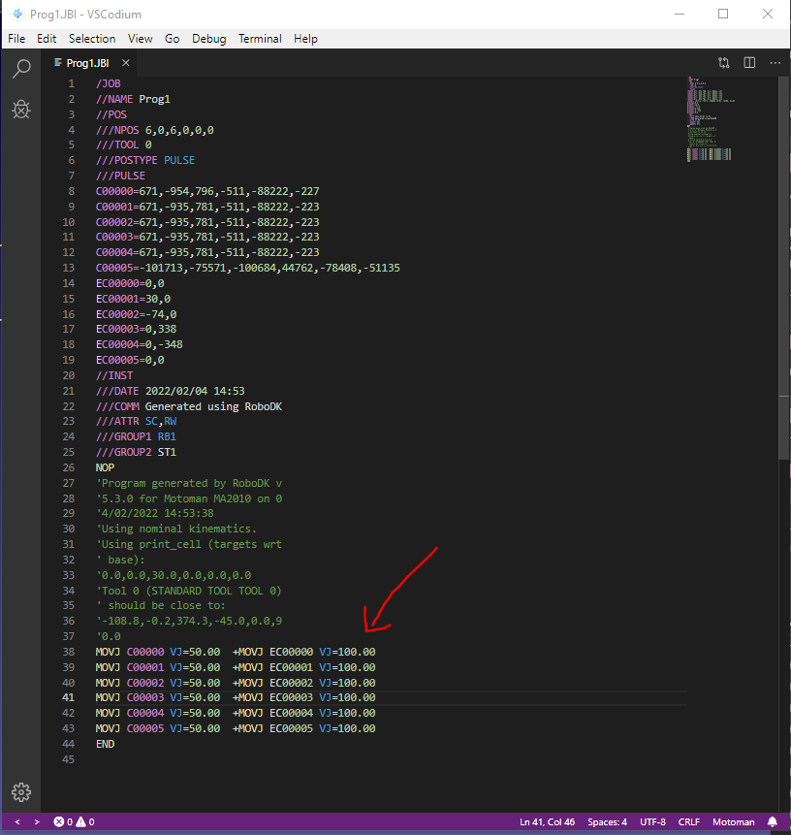Screen dimensions: 791x835
Task: Click Spaces: 4 indentation setting
Action: pos(607,822)
